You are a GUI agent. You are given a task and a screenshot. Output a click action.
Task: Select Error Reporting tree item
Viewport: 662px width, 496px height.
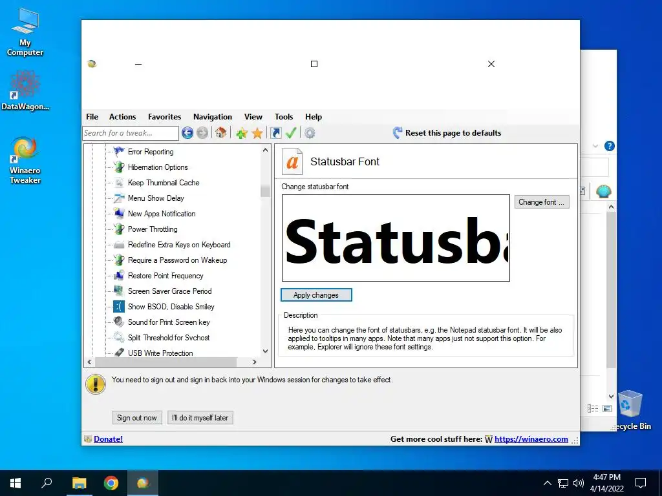pos(151,151)
